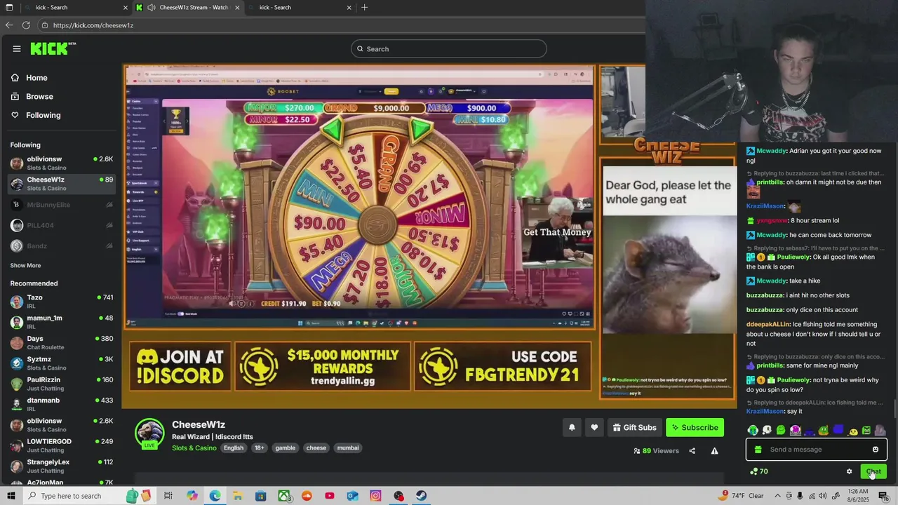This screenshot has height=505, width=898.
Task: Open PaulRizzin Just Chatting channel
Action: (x=62, y=384)
